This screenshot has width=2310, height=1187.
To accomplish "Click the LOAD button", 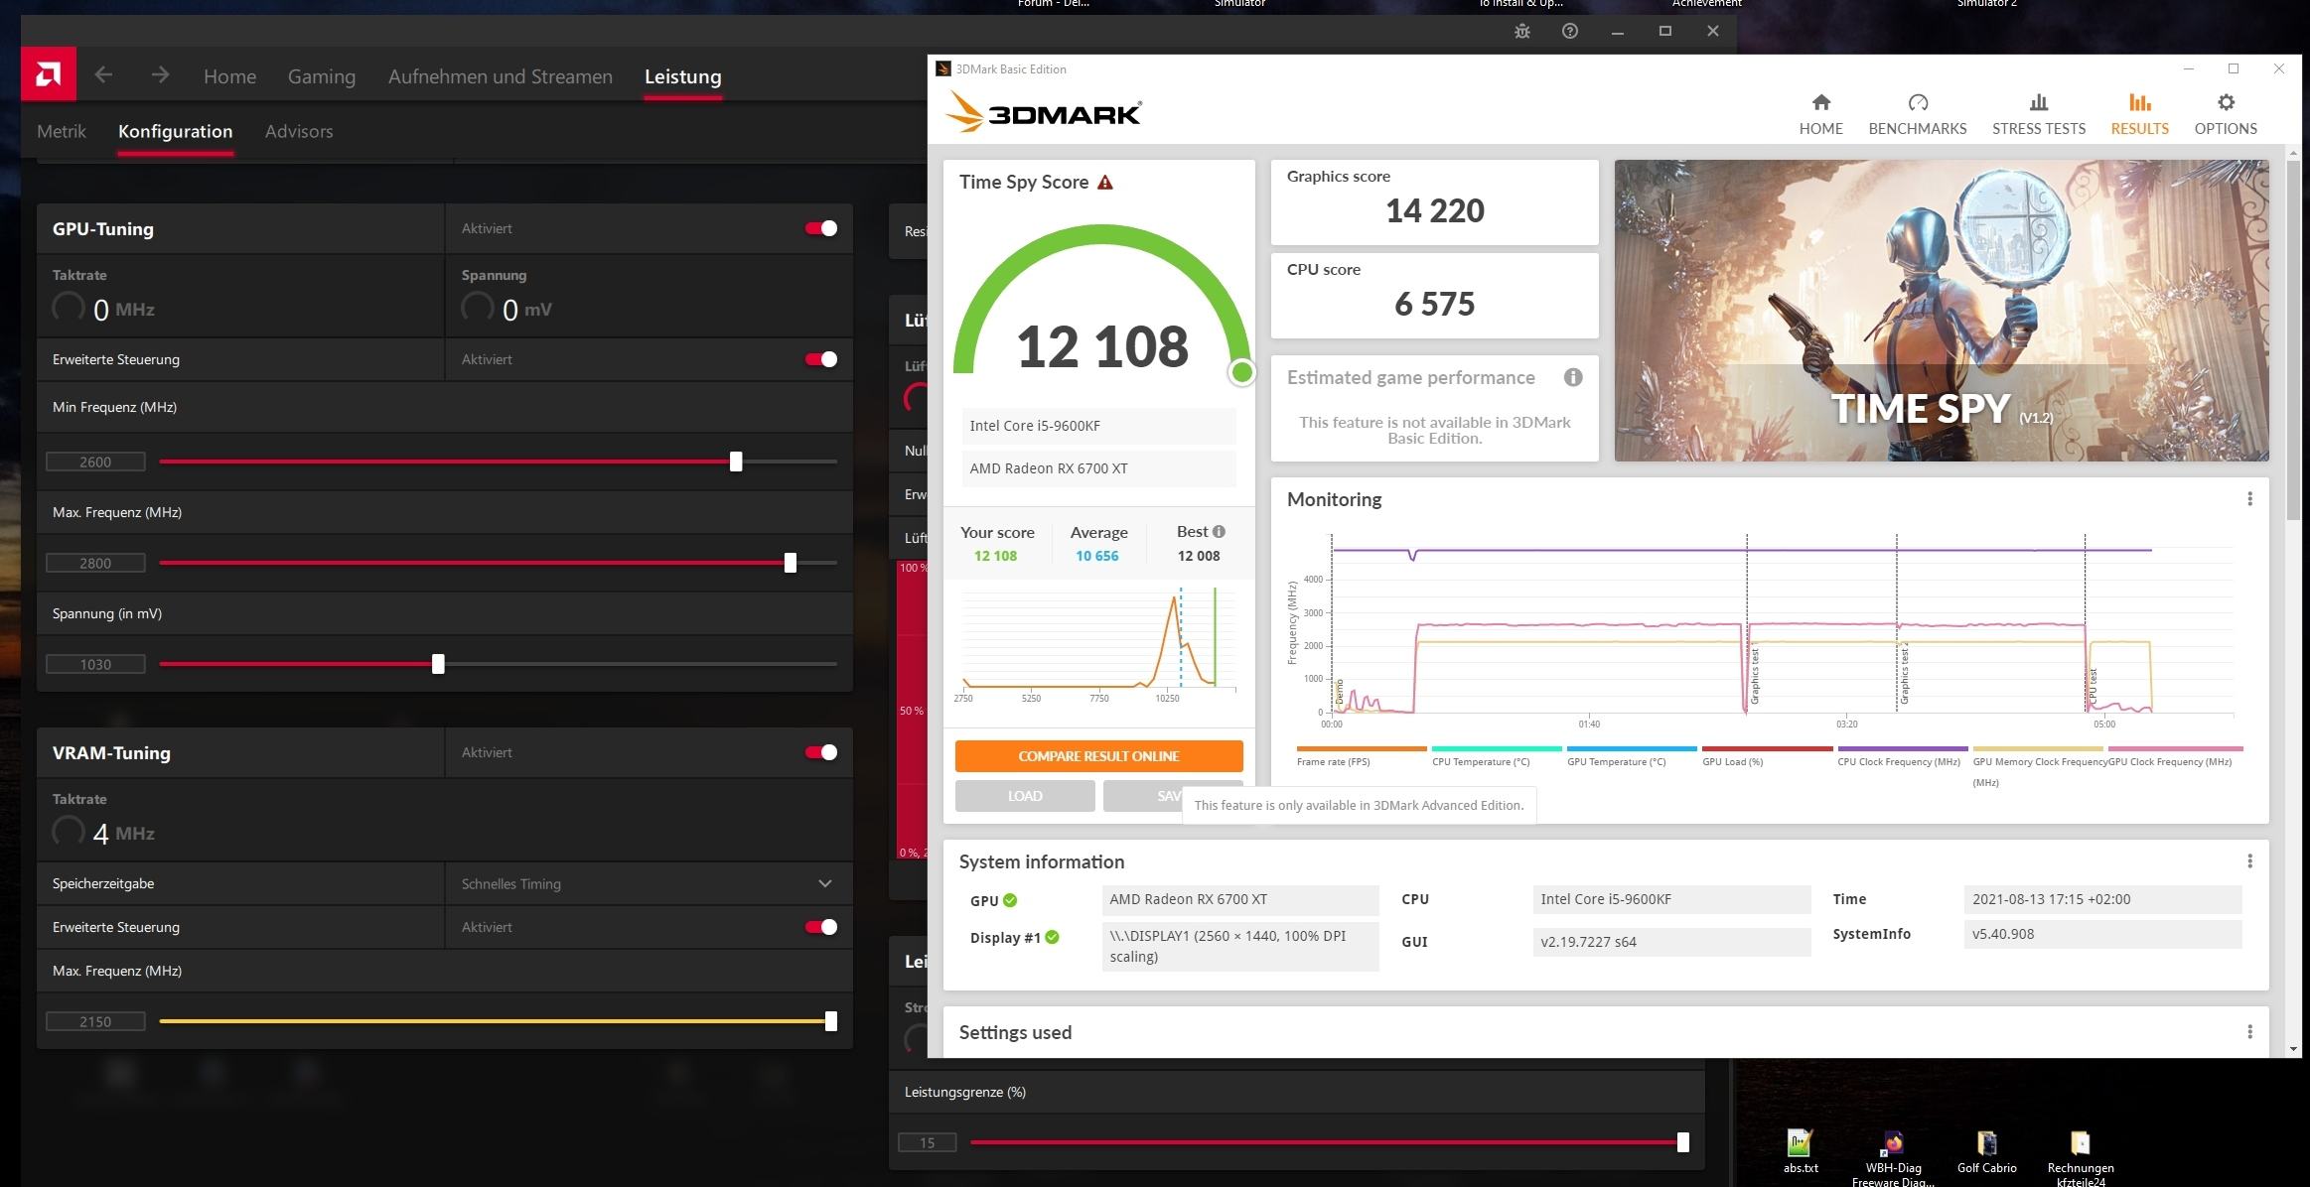I will point(1025,796).
